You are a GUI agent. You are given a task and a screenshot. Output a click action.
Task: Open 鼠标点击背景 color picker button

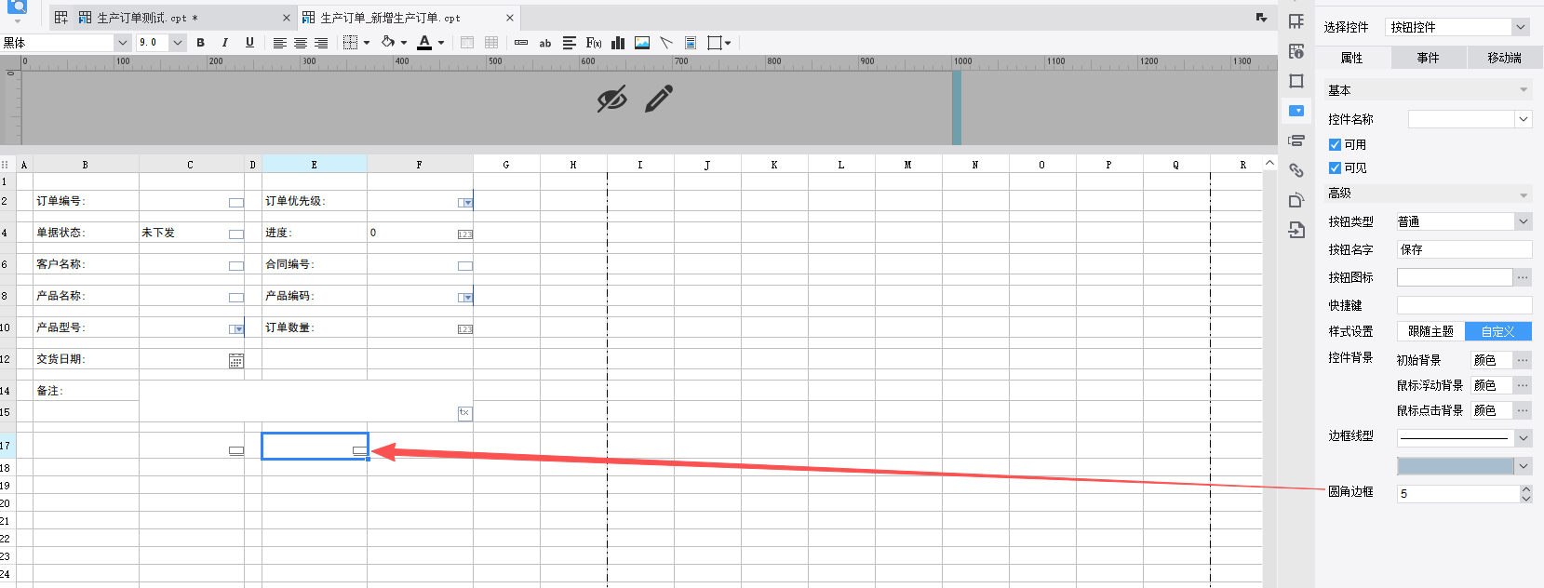pos(1523,410)
